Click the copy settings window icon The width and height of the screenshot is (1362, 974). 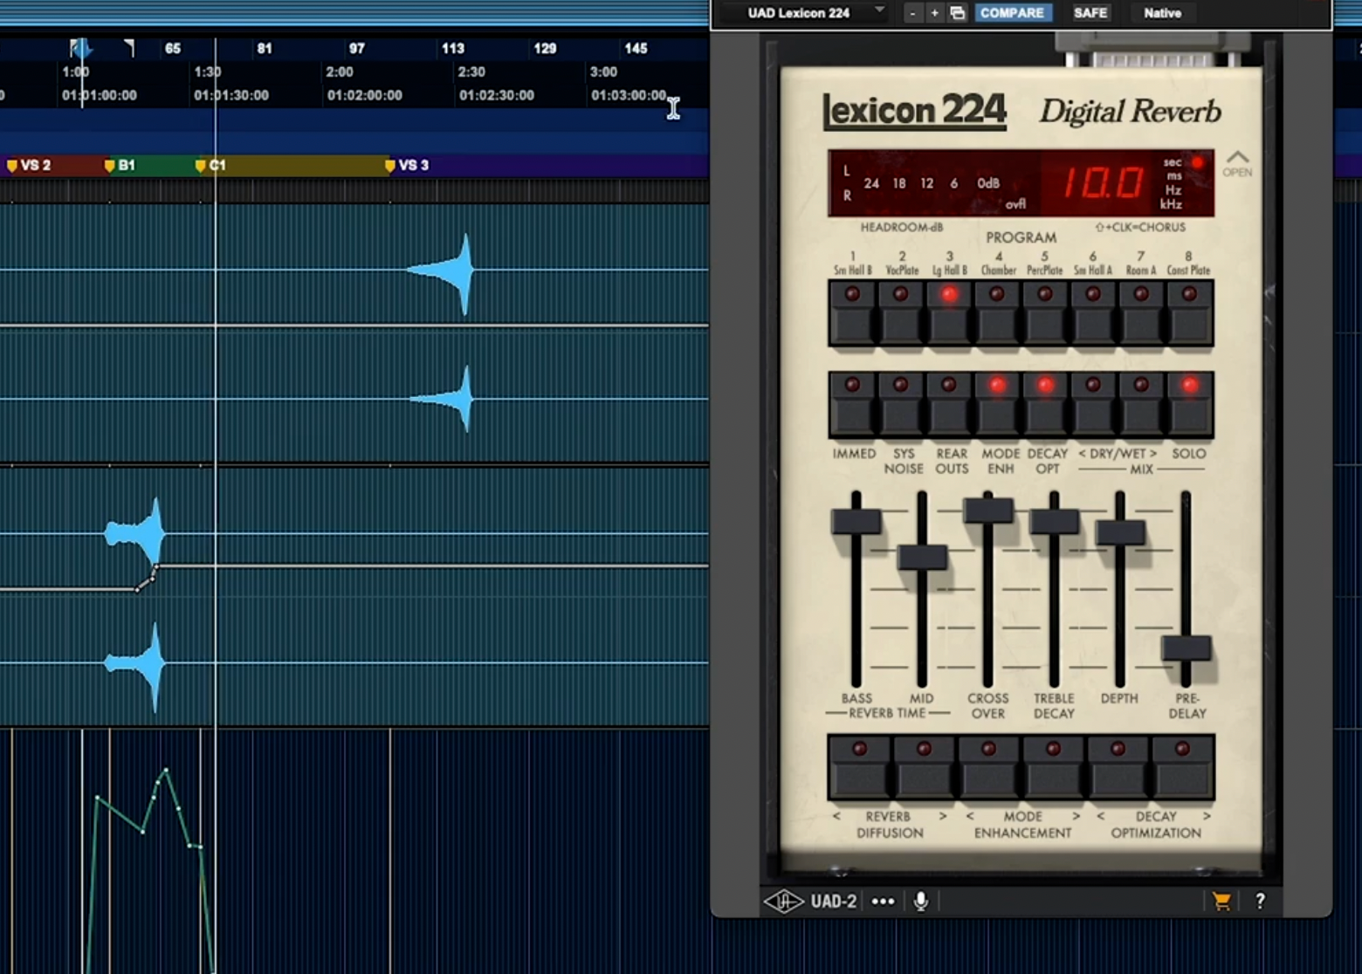(x=958, y=13)
